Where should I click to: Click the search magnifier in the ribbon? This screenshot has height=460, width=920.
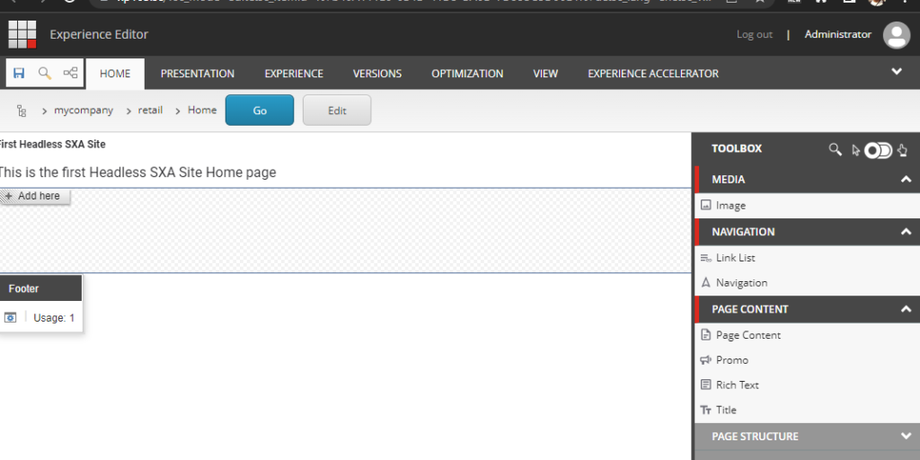point(45,73)
